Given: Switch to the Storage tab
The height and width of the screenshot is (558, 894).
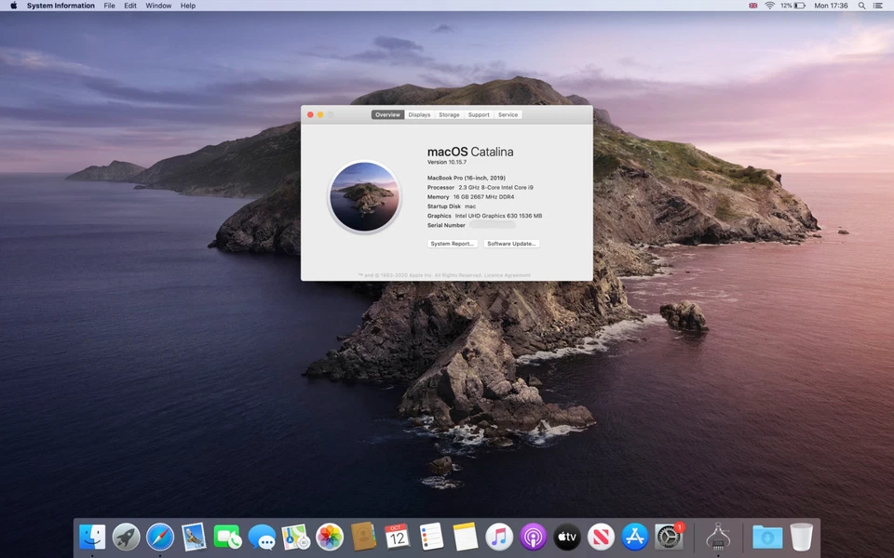Looking at the screenshot, I should (449, 114).
